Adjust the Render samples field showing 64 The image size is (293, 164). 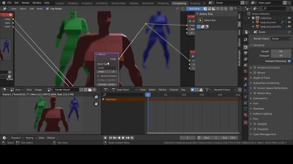(x=281, y=51)
